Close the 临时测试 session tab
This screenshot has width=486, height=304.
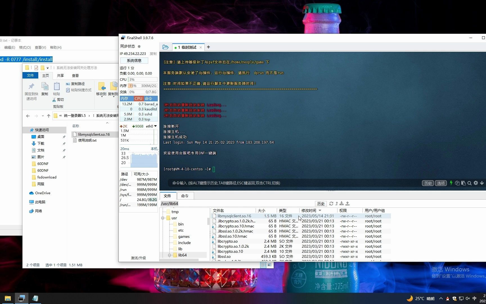tap(201, 48)
